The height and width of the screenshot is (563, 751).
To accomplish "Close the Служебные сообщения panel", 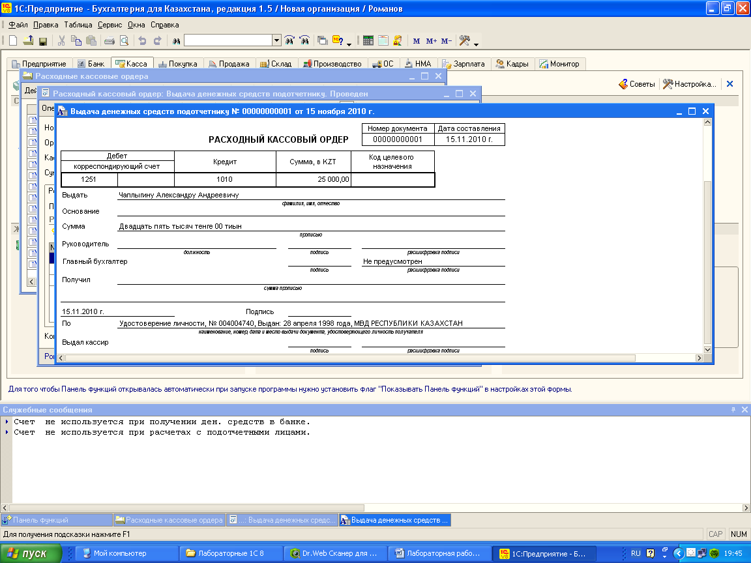I will (x=744, y=410).
